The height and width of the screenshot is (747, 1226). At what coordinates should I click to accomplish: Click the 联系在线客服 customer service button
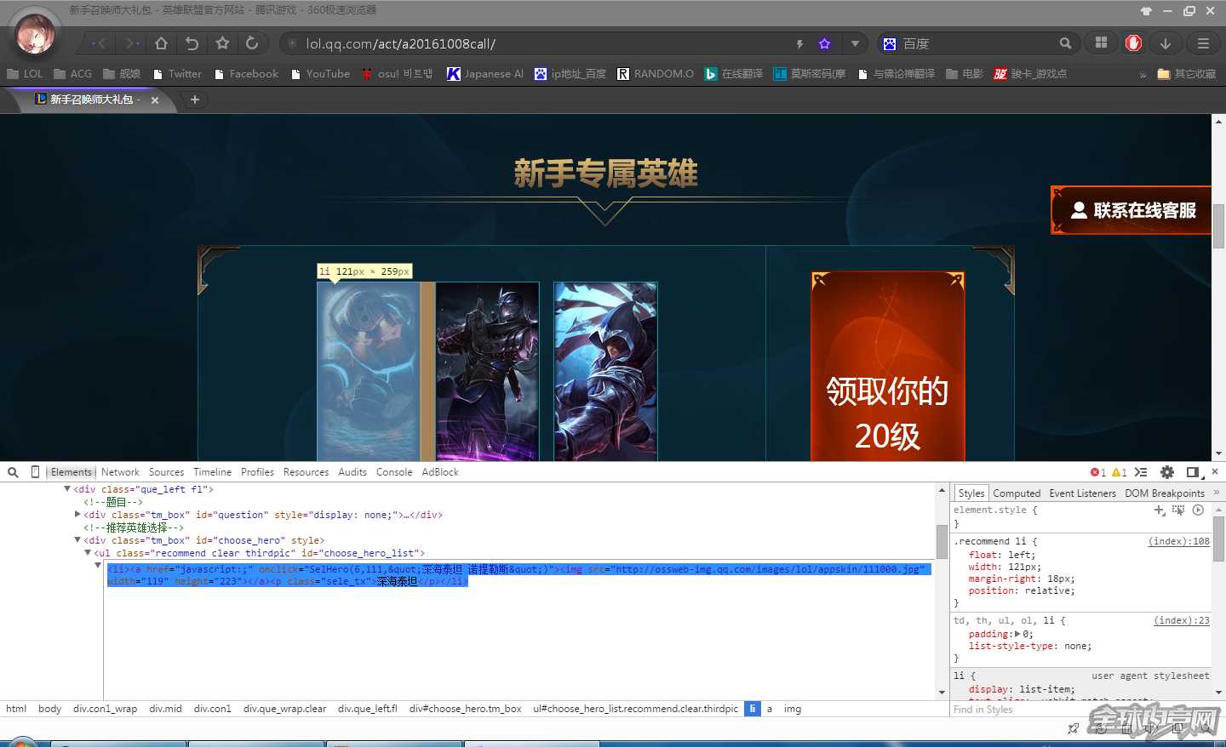point(1131,210)
